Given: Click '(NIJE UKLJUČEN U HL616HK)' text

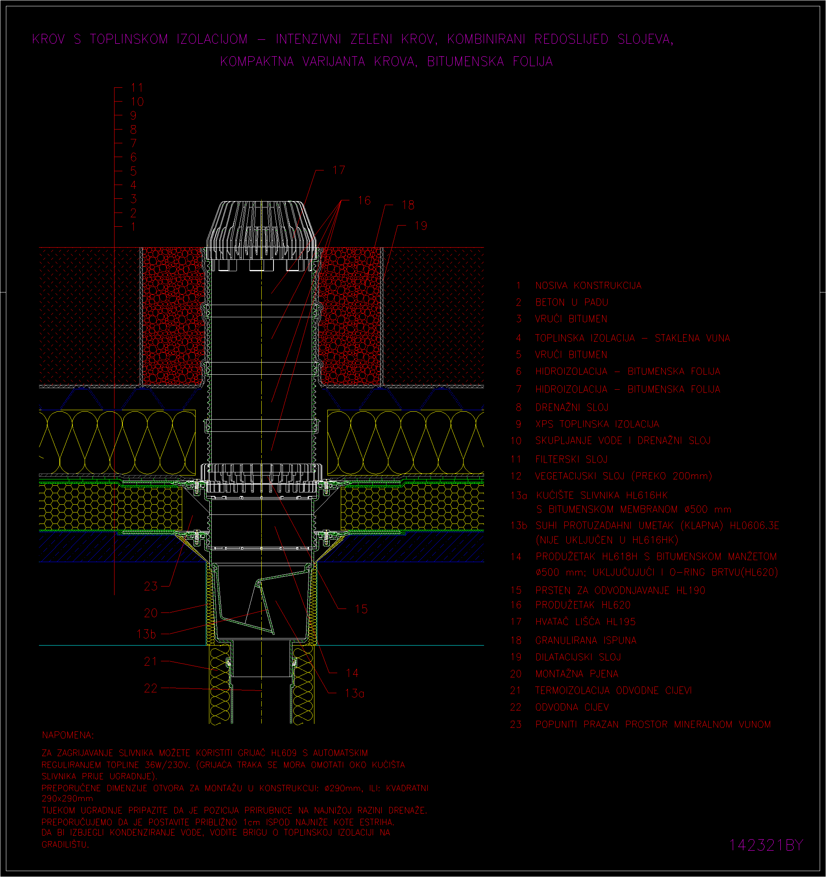Looking at the screenshot, I should 606,540.
